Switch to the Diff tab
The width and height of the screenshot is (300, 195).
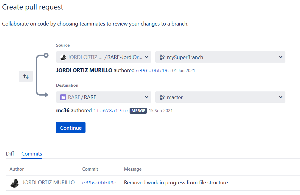click(10, 154)
